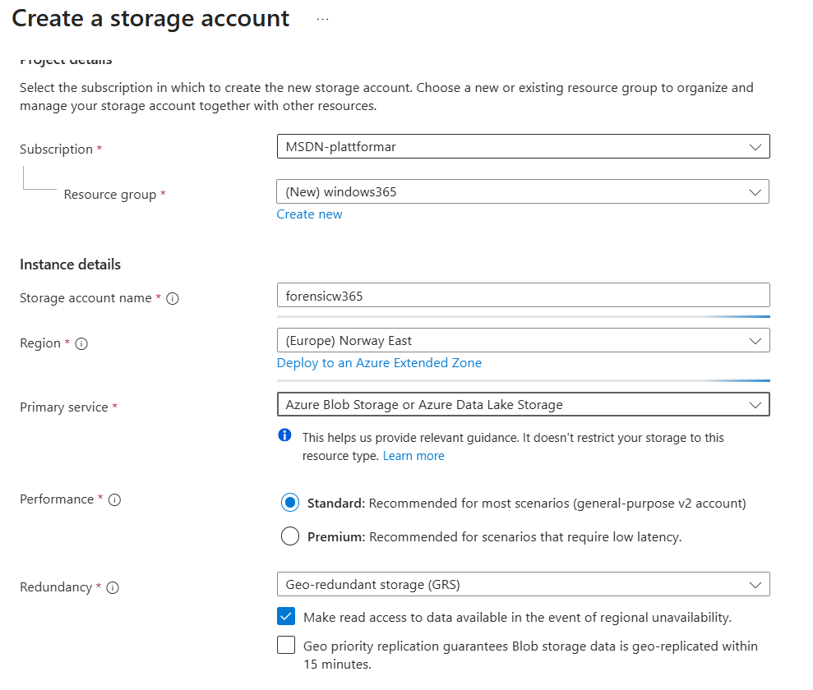This screenshot has width=813, height=690.
Task: Click the Storage account name field
Action: 523,296
